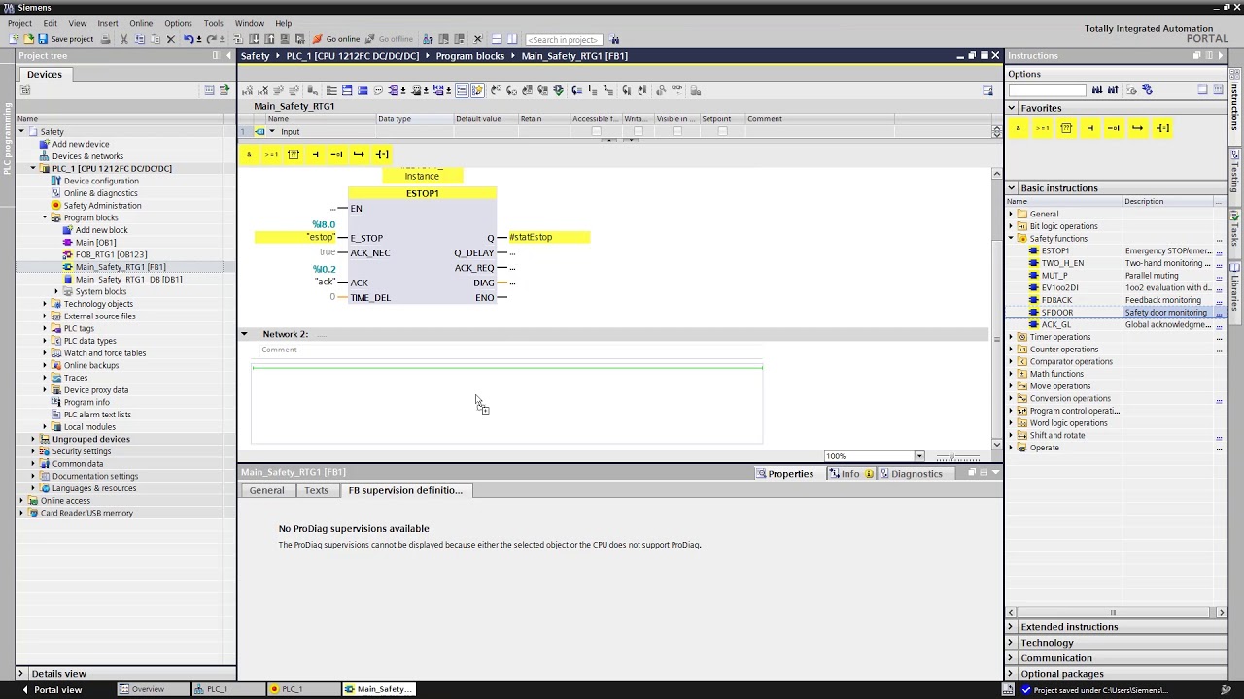Click the empty box icon in Instructions Favorites
The width and height of the screenshot is (1244, 699).
[1066, 128]
